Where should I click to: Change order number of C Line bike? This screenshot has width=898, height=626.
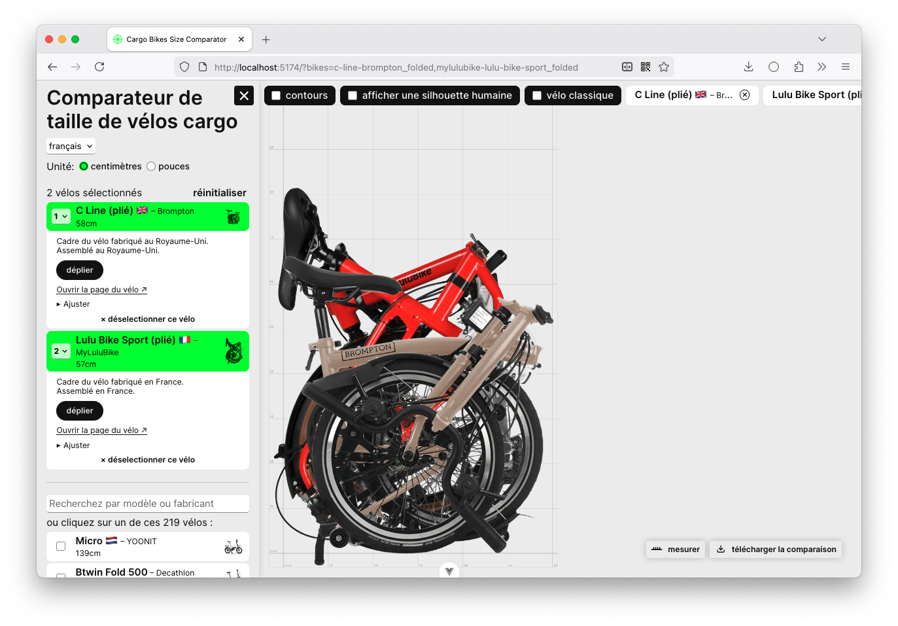pos(61,217)
